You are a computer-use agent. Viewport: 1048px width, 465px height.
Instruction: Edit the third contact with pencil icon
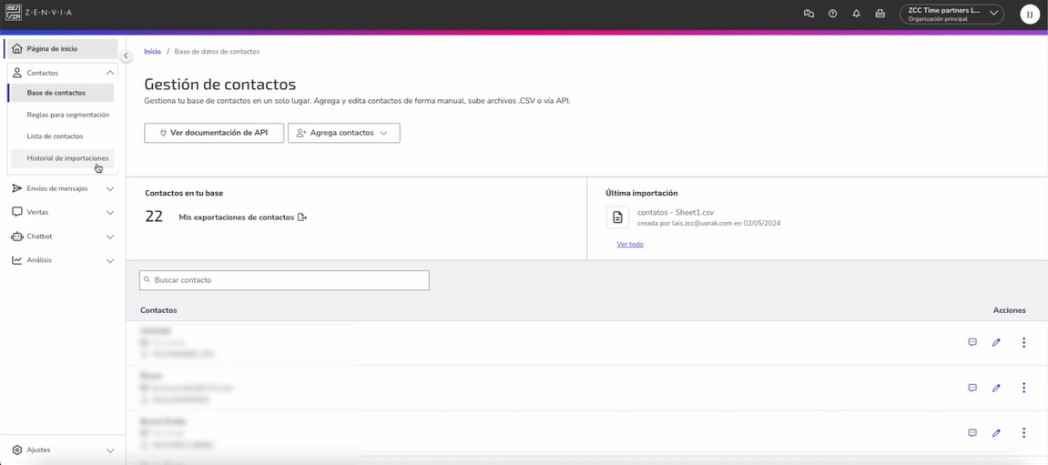[996, 433]
